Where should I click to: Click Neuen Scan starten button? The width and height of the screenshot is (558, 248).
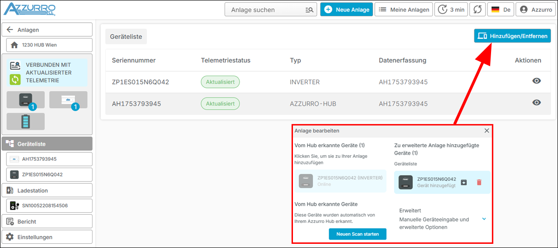(357, 234)
